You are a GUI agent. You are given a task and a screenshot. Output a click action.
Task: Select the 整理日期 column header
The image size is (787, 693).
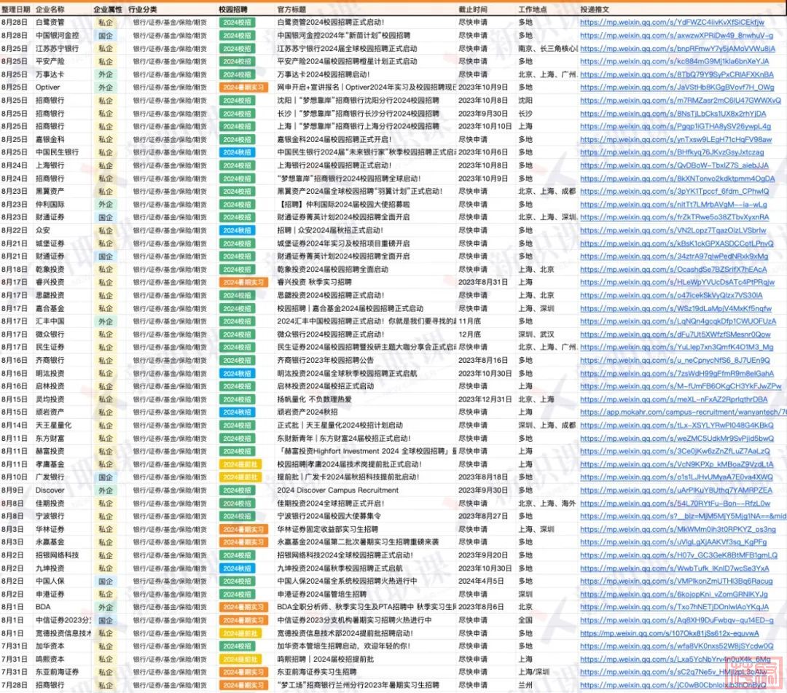pos(15,9)
